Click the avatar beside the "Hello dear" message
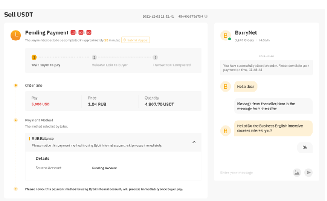 point(226,87)
